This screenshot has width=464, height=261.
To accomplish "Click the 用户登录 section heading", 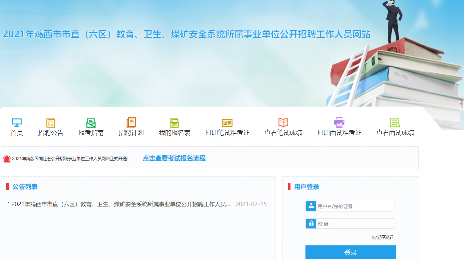I will 306,187.
